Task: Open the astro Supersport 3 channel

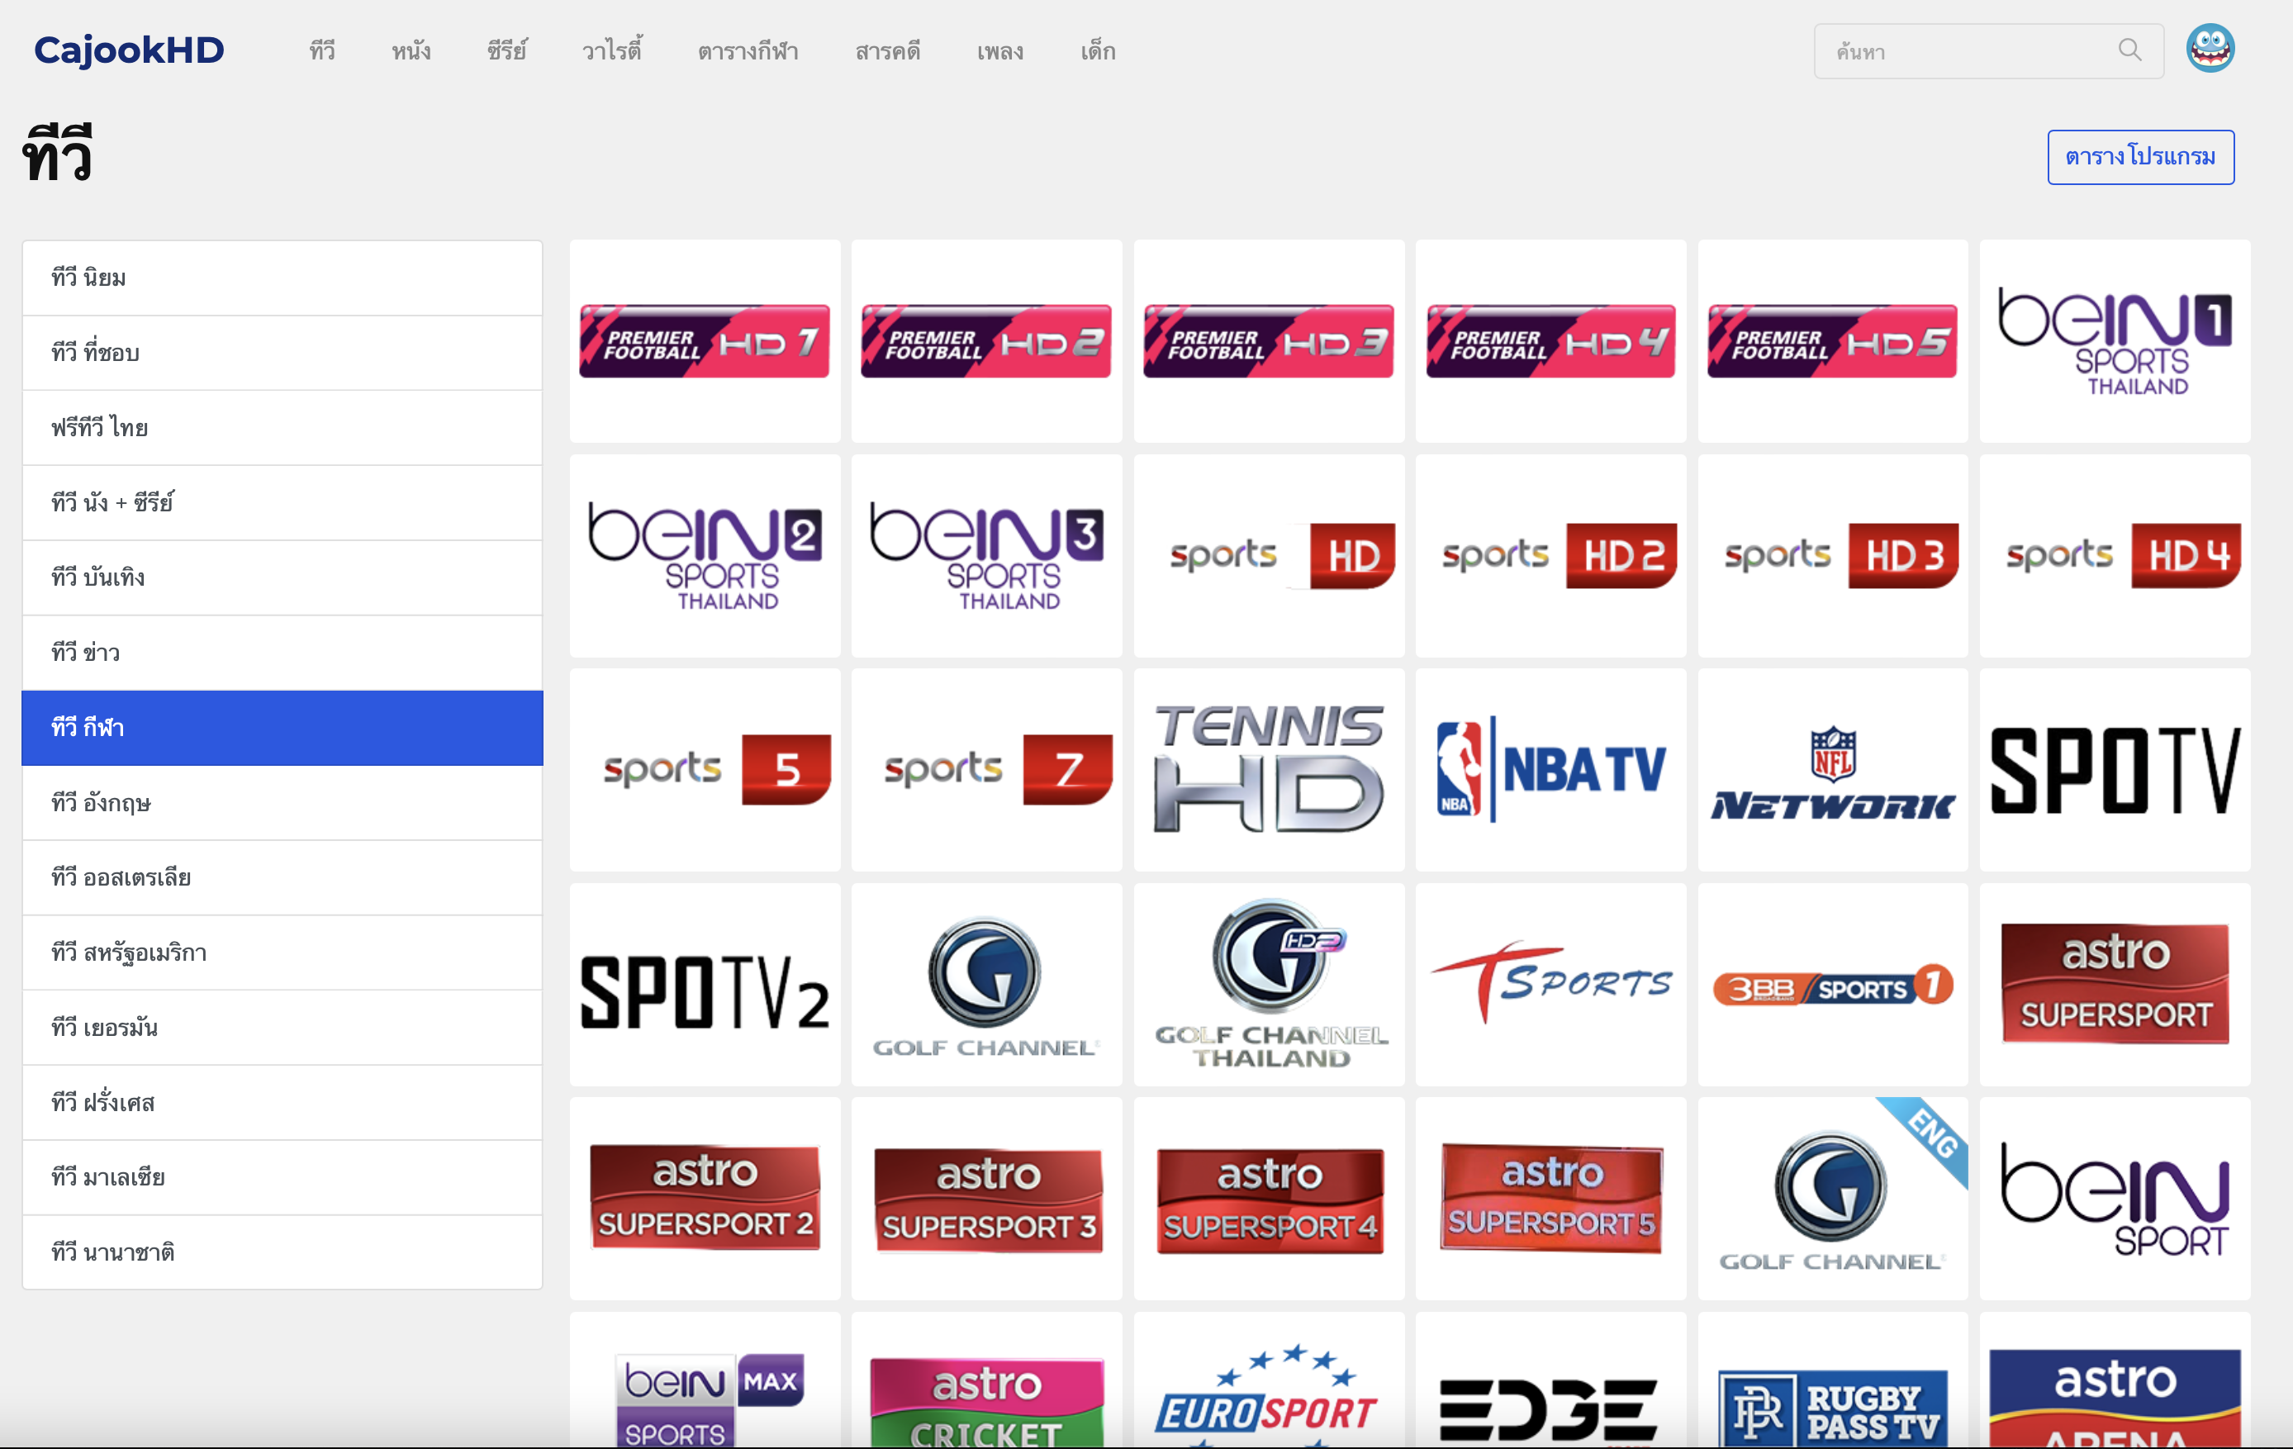Action: click(x=986, y=1199)
